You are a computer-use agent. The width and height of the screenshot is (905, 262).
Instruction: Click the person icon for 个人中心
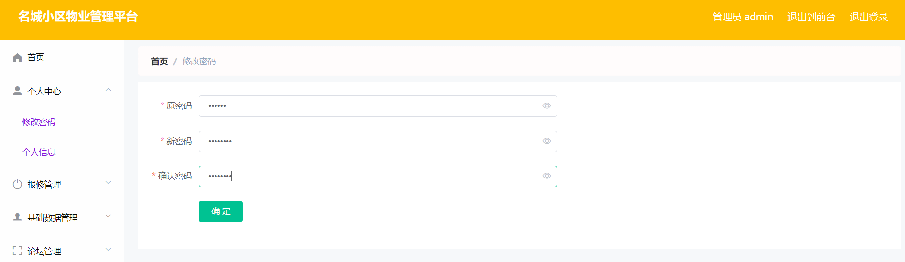pyautogui.click(x=18, y=91)
